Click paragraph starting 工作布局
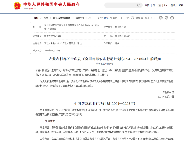This screenshot has width=184, height=142. 107,139
